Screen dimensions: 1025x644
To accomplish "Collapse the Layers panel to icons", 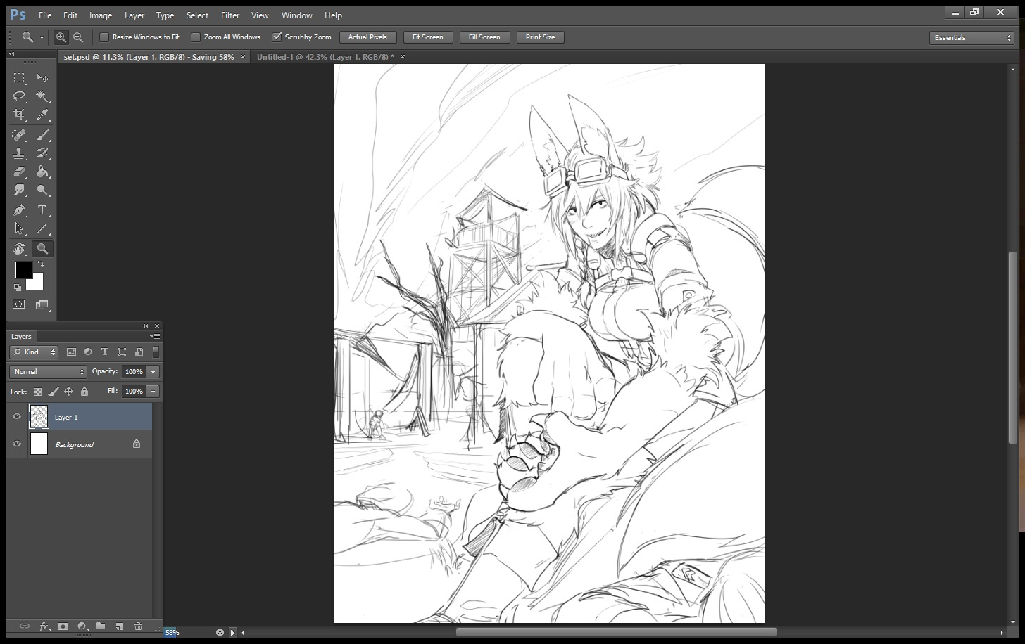I will (146, 326).
